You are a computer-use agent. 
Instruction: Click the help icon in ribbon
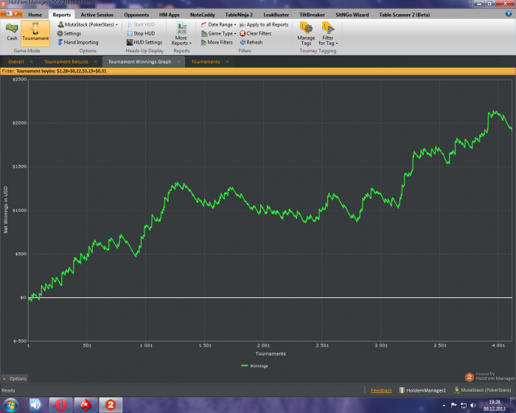point(509,13)
